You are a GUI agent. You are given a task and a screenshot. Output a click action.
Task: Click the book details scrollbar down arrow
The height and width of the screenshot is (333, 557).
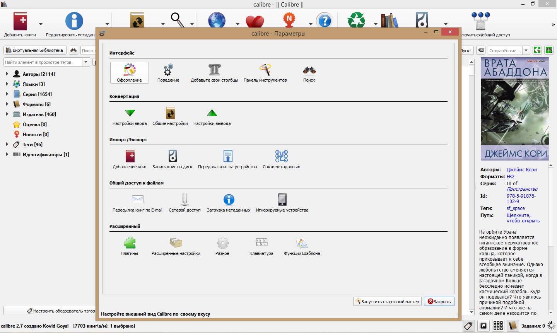pos(551,312)
